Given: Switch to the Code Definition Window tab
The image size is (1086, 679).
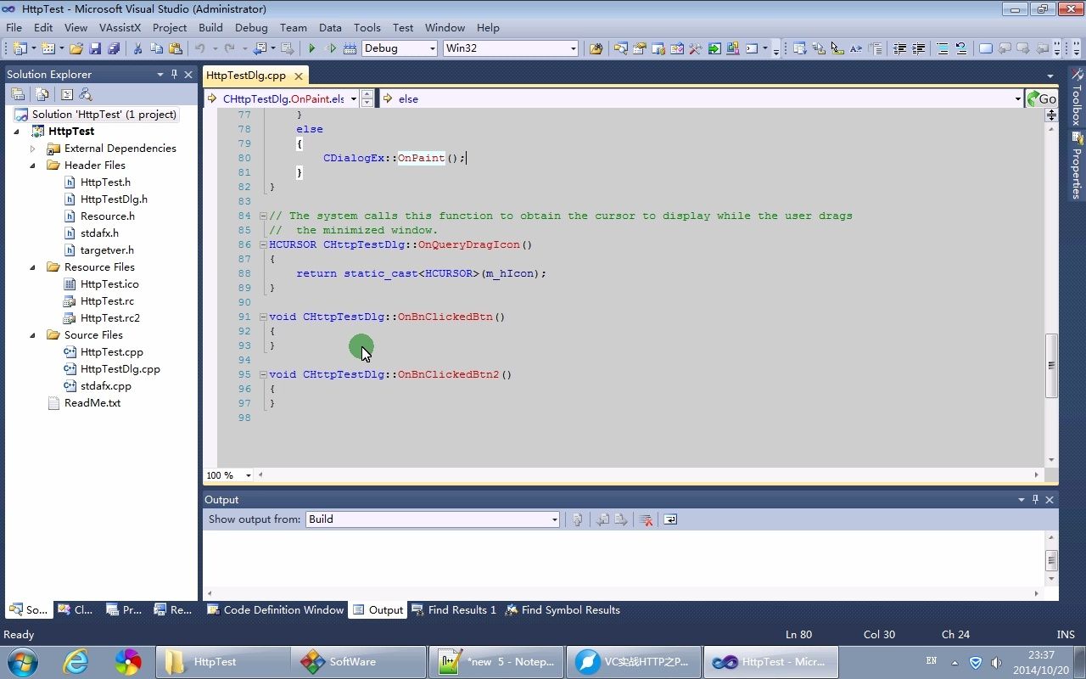Looking at the screenshot, I should point(275,609).
